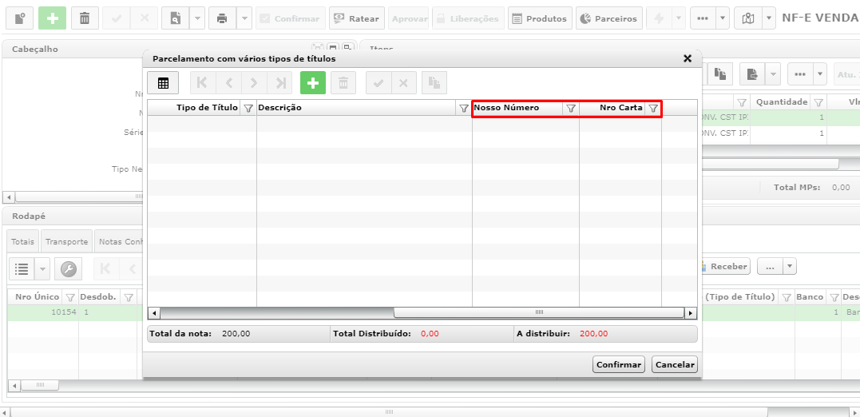Cancel the parcelamento dialog
860x417 pixels.
click(675, 365)
